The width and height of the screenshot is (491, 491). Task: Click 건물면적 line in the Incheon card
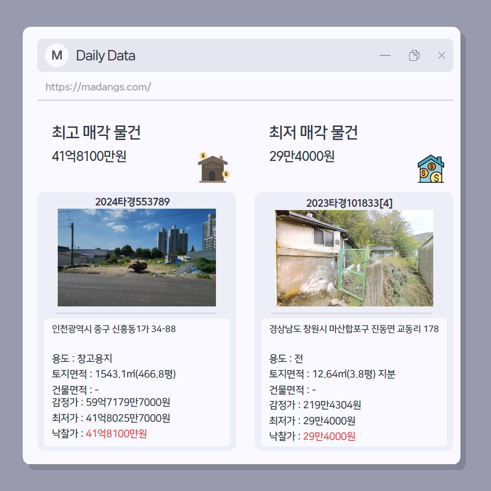pos(75,390)
